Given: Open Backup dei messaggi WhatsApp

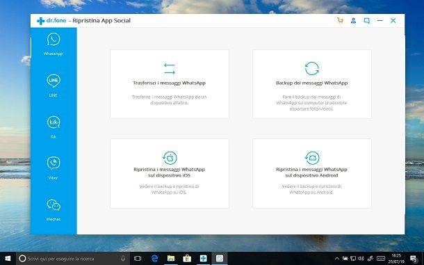Looking at the screenshot, I should coord(312,84).
